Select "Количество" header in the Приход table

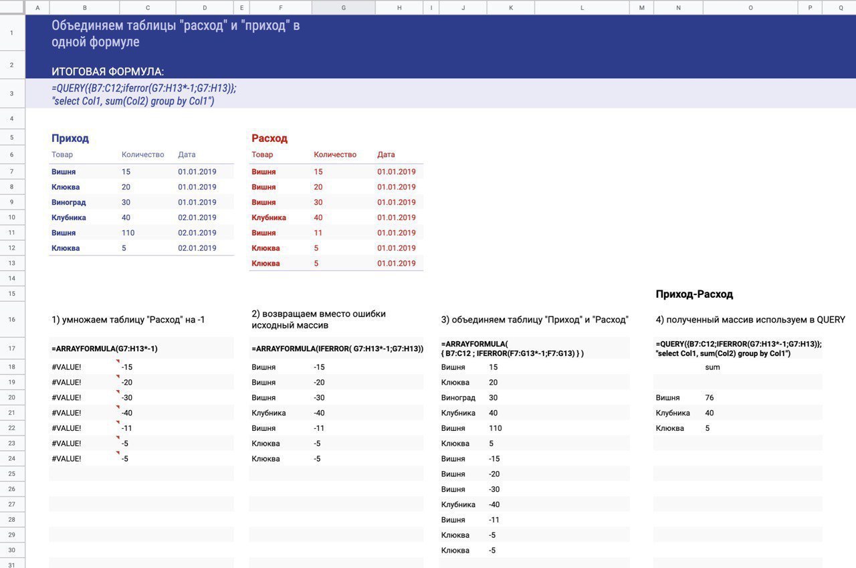pos(142,155)
